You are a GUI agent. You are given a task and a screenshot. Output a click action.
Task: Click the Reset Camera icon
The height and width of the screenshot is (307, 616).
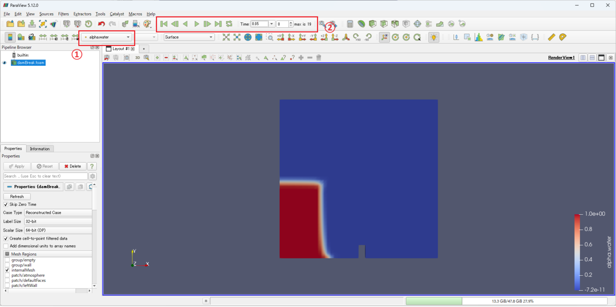pyautogui.click(x=226, y=37)
